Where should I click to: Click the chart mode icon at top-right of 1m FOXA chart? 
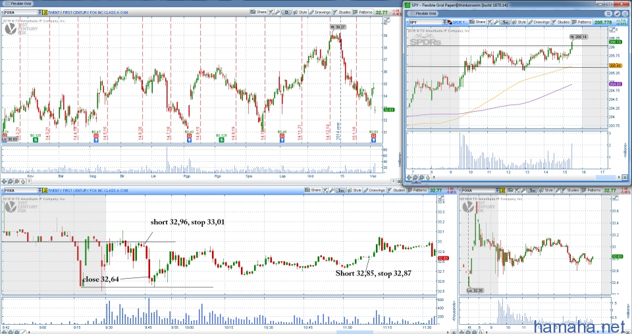[440, 198]
